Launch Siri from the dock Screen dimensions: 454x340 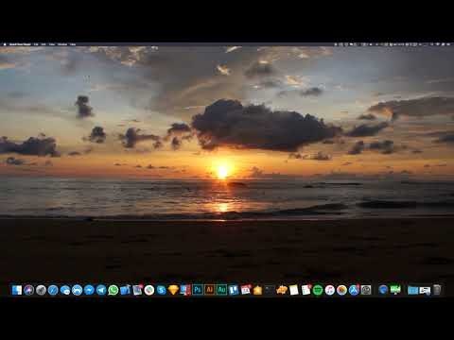tap(28, 290)
